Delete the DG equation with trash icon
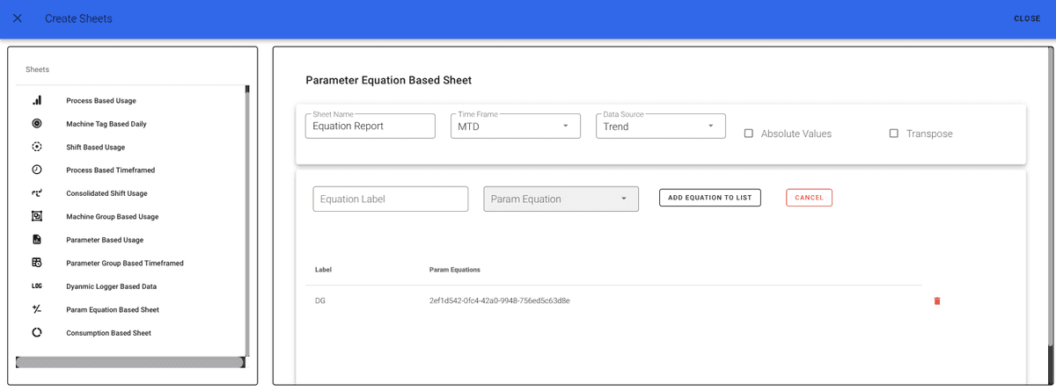The image size is (1056, 391). [937, 300]
